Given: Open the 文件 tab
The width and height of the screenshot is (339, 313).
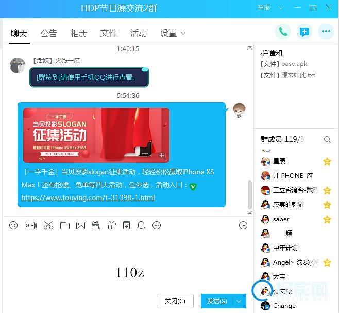Looking at the screenshot, I should pyautogui.click(x=109, y=34).
